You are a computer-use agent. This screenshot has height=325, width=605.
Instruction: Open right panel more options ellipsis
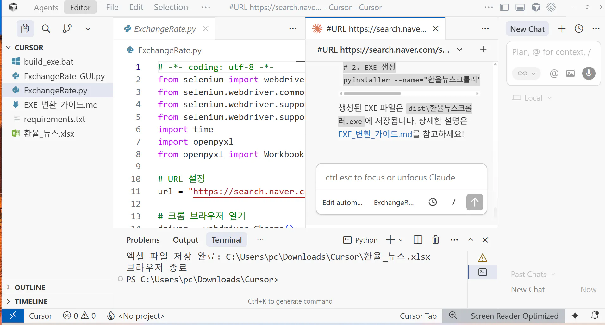point(596,29)
